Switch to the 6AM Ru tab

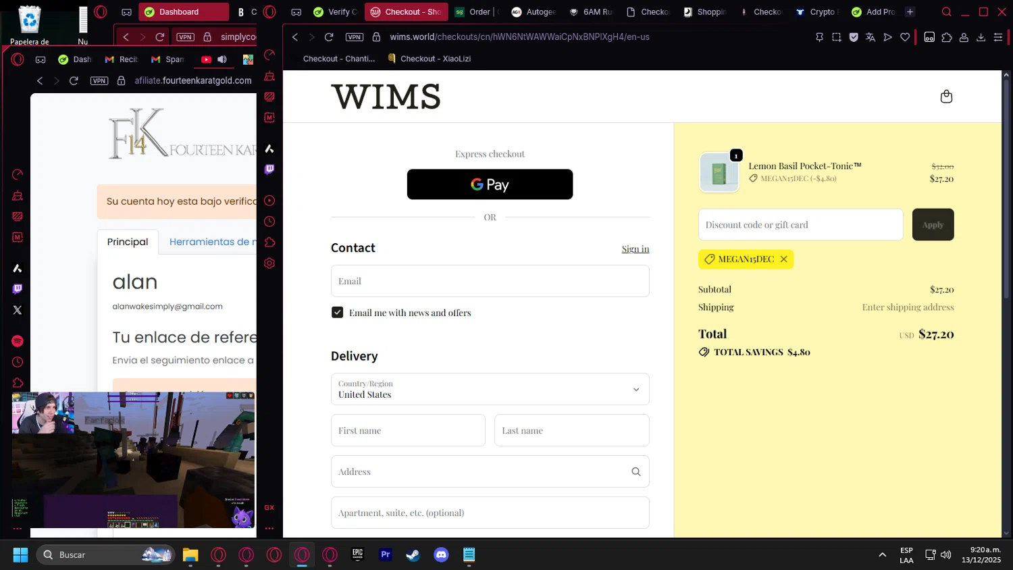(590, 12)
